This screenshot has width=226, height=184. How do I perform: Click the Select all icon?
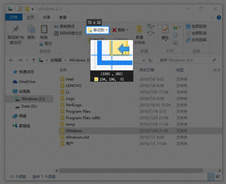(x=188, y=26)
